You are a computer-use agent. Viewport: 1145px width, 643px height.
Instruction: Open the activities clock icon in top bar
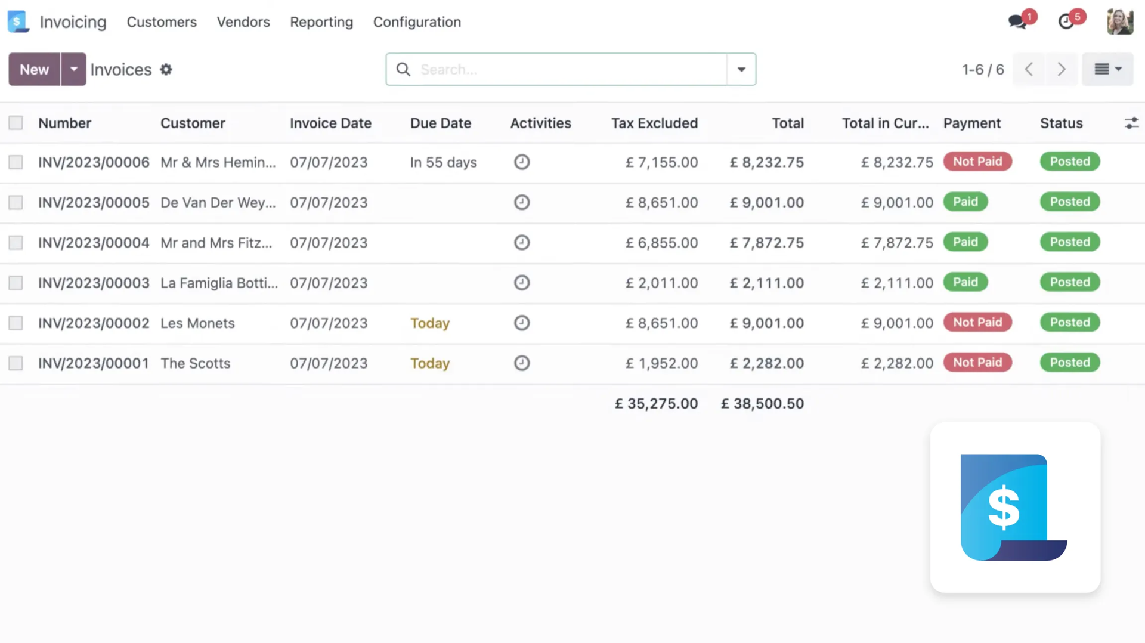1066,22
